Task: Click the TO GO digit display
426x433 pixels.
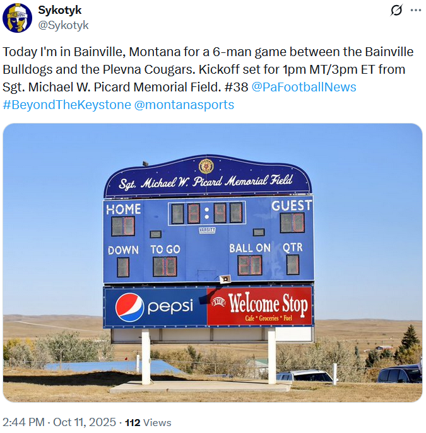Action: coord(165,266)
